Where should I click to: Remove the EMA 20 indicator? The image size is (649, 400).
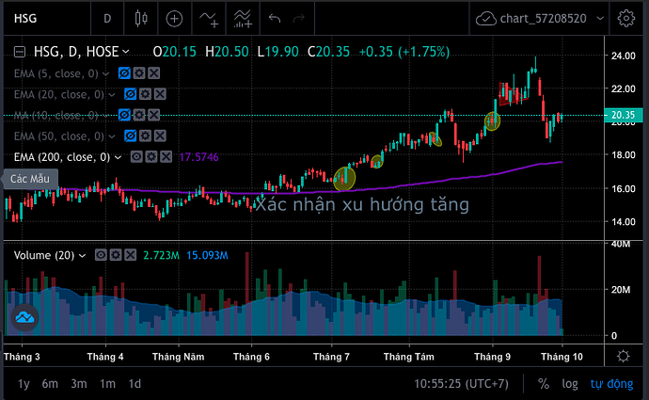[x=160, y=94]
